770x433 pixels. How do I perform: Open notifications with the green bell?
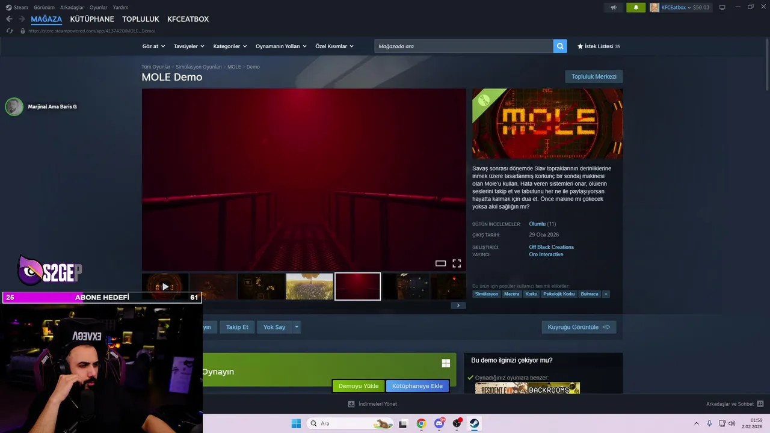point(636,7)
